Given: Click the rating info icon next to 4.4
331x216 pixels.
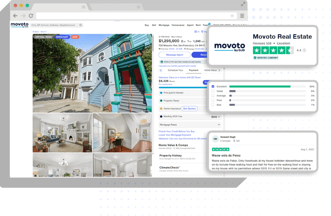Looking at the screenshot, I should 304,50.
